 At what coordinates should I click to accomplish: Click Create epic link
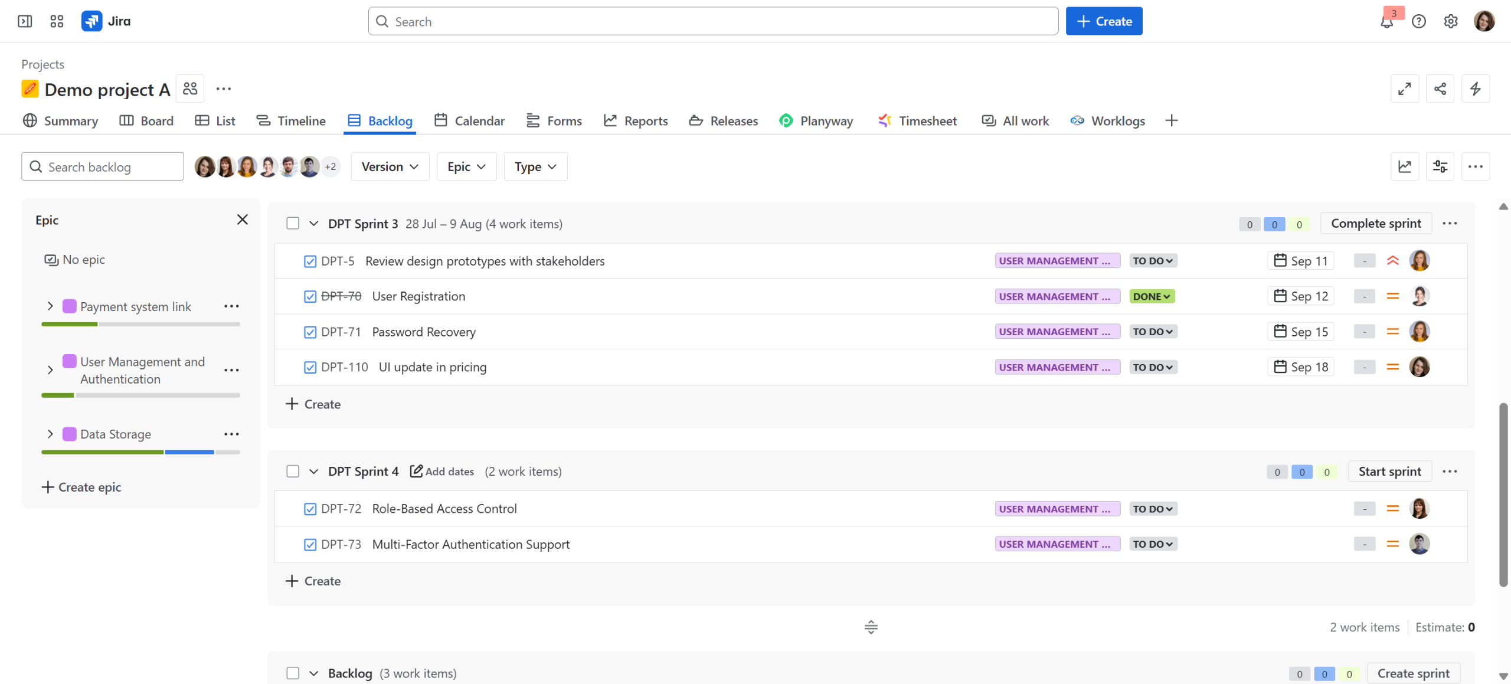[x=81, y=487]
